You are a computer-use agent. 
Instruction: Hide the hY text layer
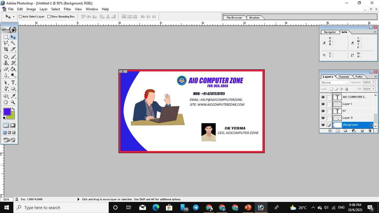point(323,111)
